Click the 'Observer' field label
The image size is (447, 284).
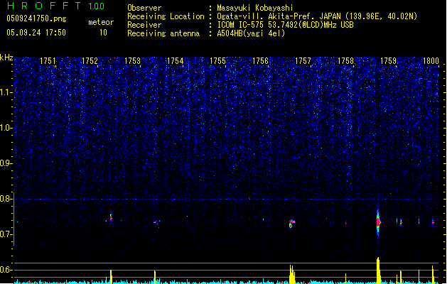coord(144,8)
